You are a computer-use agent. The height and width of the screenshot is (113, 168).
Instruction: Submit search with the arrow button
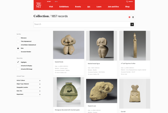tap(132, 24)
